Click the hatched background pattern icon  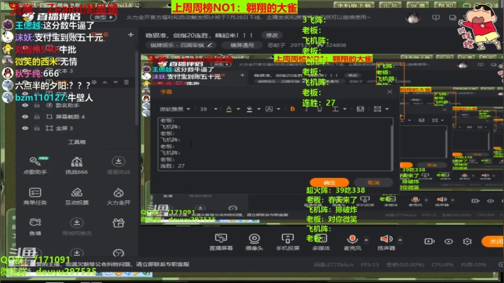coord(377,109)
